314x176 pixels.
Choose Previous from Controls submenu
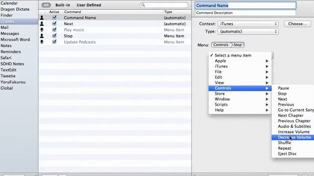(x=293, y=105)
